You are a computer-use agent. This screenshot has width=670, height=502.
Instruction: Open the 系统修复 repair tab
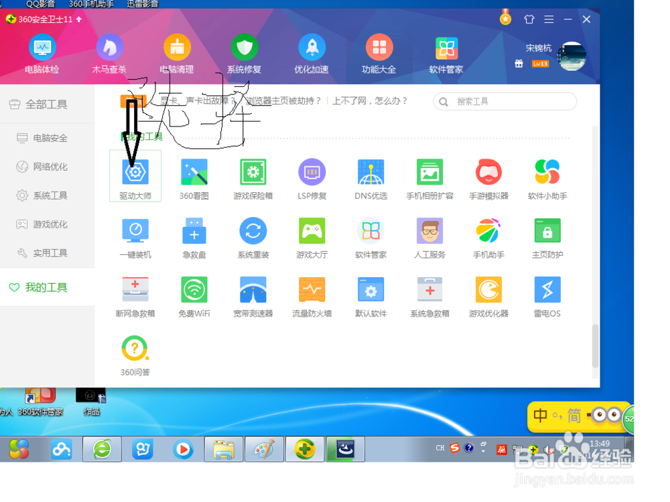tap(244, 54)
